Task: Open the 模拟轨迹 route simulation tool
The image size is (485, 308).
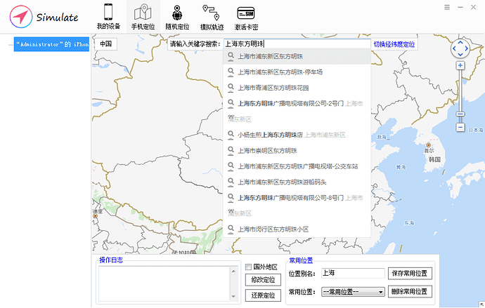Action: coord(212,18)
